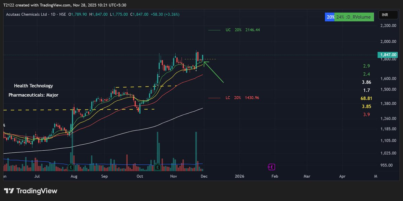
Task: Click the Feb label on time axis
Action: [274, 176]
